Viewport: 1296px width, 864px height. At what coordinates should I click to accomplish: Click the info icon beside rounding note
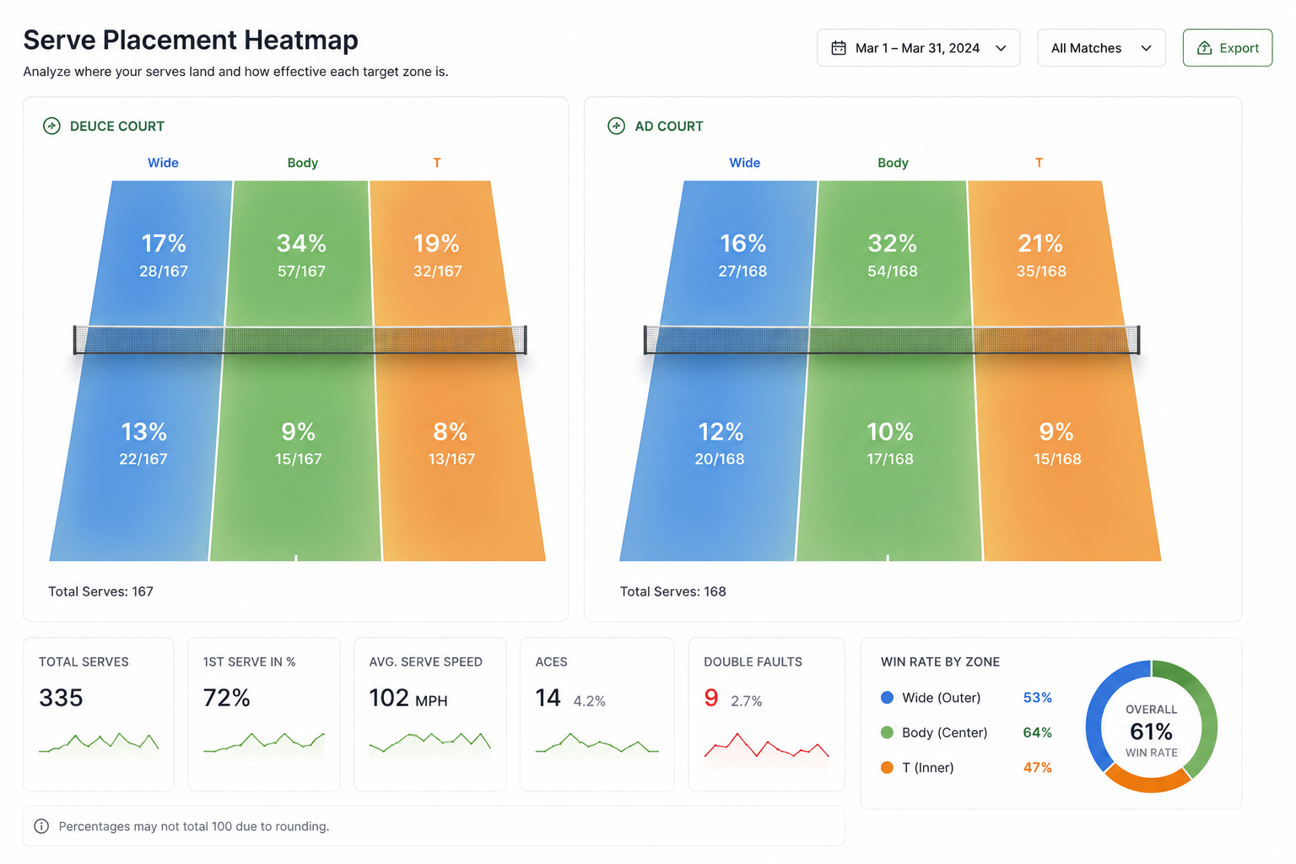pos(41,826)
